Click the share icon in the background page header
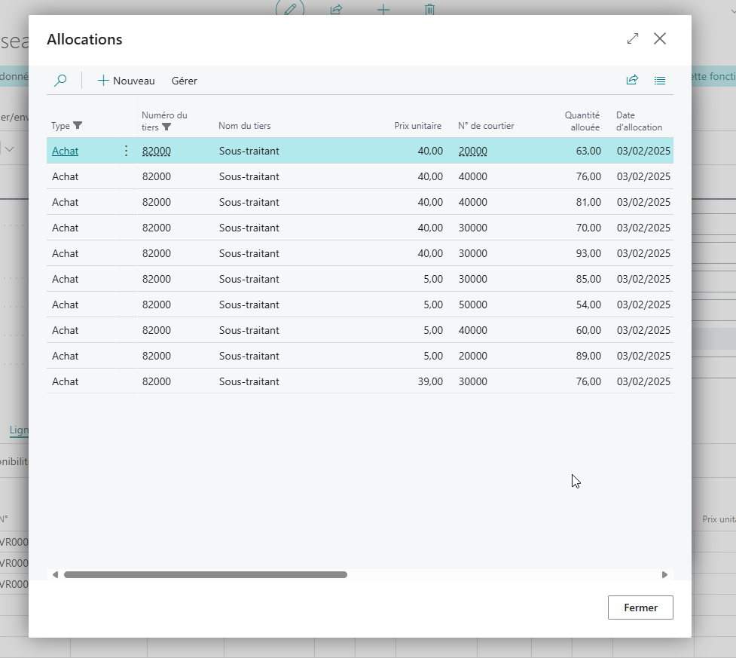This screenshot has height=658, width=736. click(x=337, y=9)
